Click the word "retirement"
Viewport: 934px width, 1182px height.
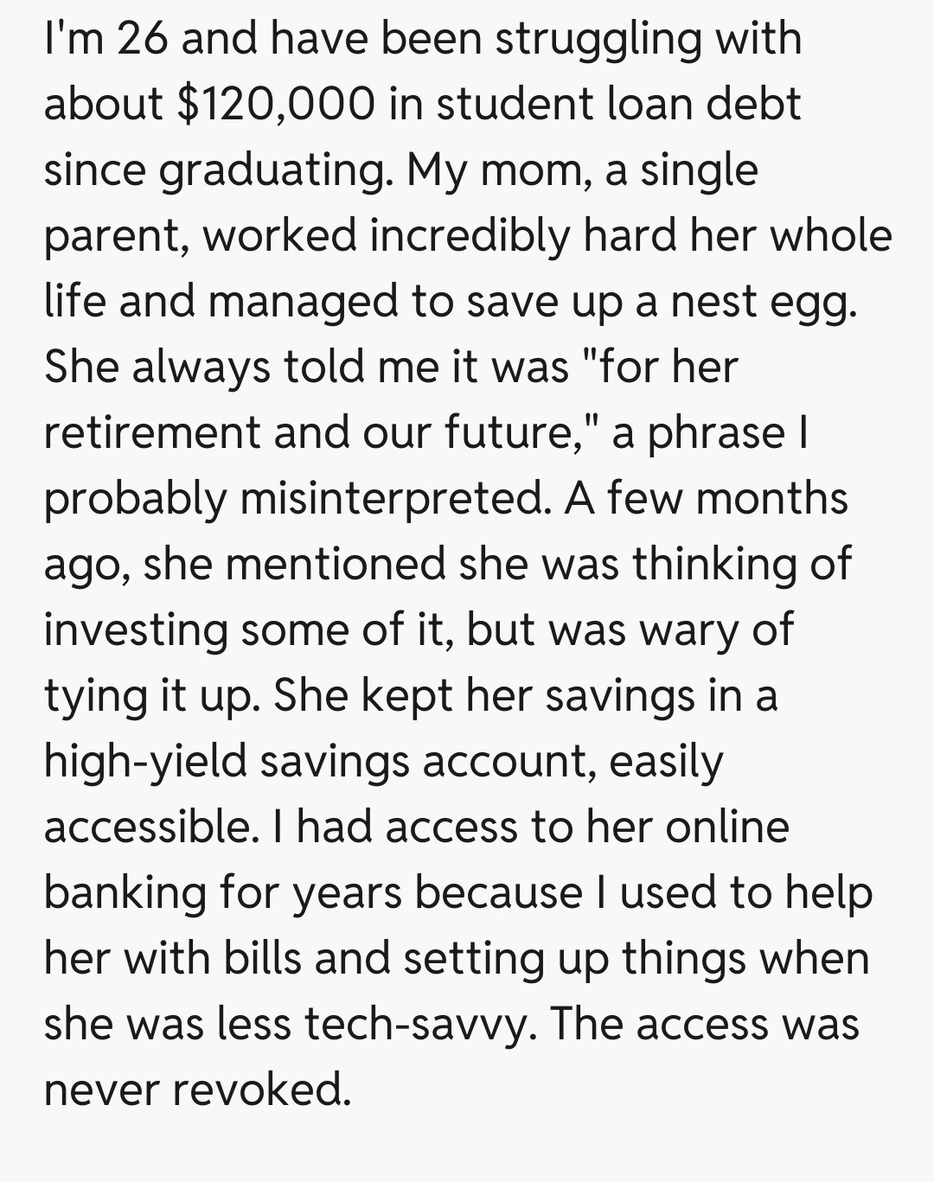[x=153, y=432]
